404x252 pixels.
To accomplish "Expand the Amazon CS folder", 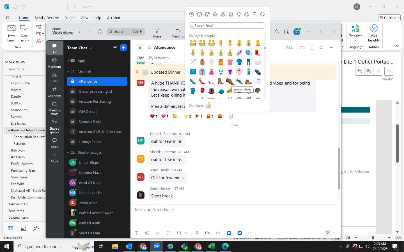I will click(9, 204).
